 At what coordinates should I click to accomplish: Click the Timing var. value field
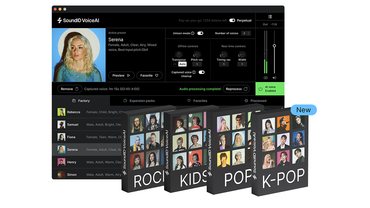click(x=224, y=64)
